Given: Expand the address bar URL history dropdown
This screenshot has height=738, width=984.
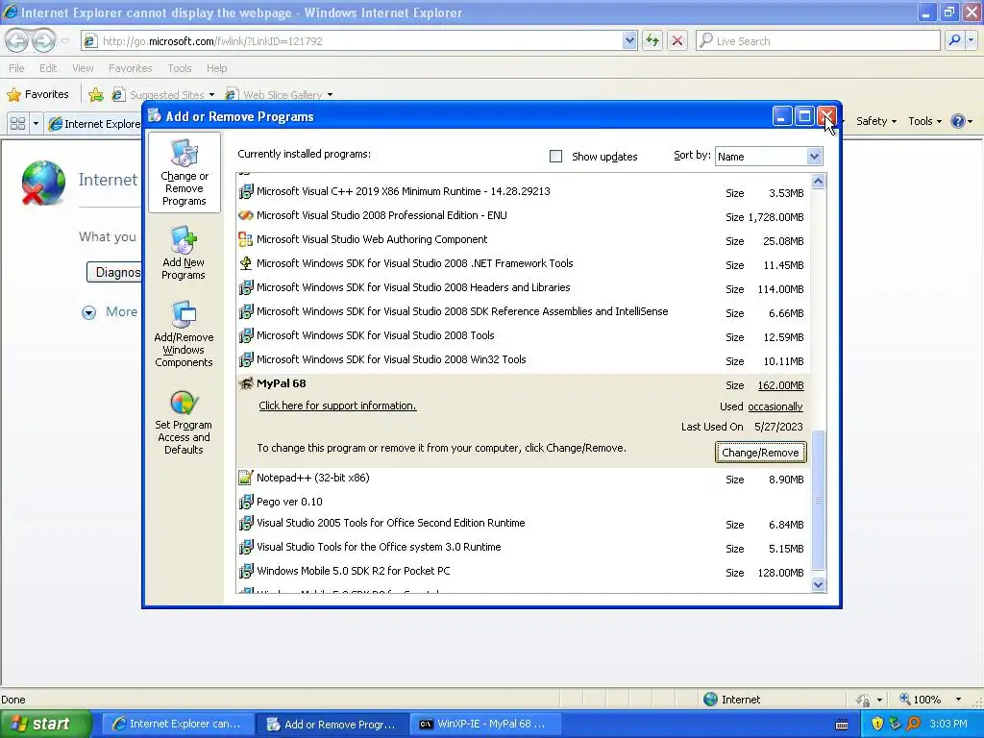Looking at the screenshot, I should click(629, 40).
